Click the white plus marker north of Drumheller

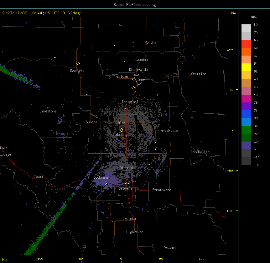[192, 117]
